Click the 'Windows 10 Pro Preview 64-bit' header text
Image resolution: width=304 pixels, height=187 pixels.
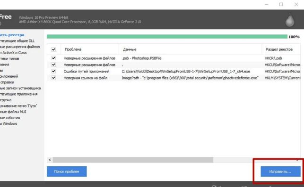(x=43, y=17)
